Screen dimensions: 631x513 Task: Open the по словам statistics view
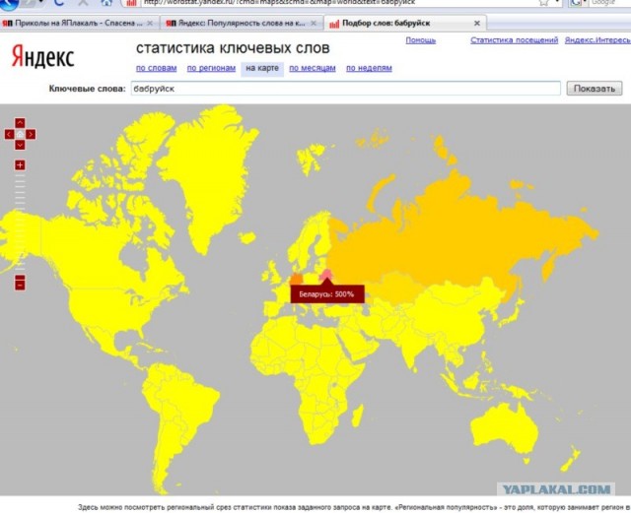[156, 68]
